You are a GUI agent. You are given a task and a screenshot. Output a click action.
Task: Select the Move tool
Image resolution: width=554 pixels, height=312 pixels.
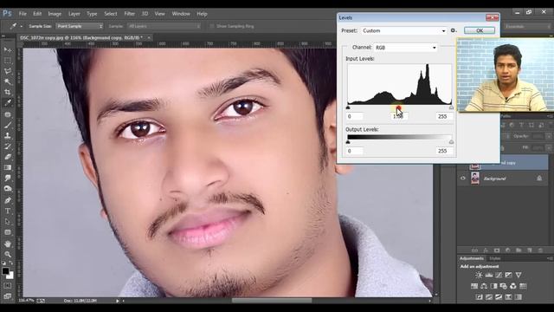(8, 50)
